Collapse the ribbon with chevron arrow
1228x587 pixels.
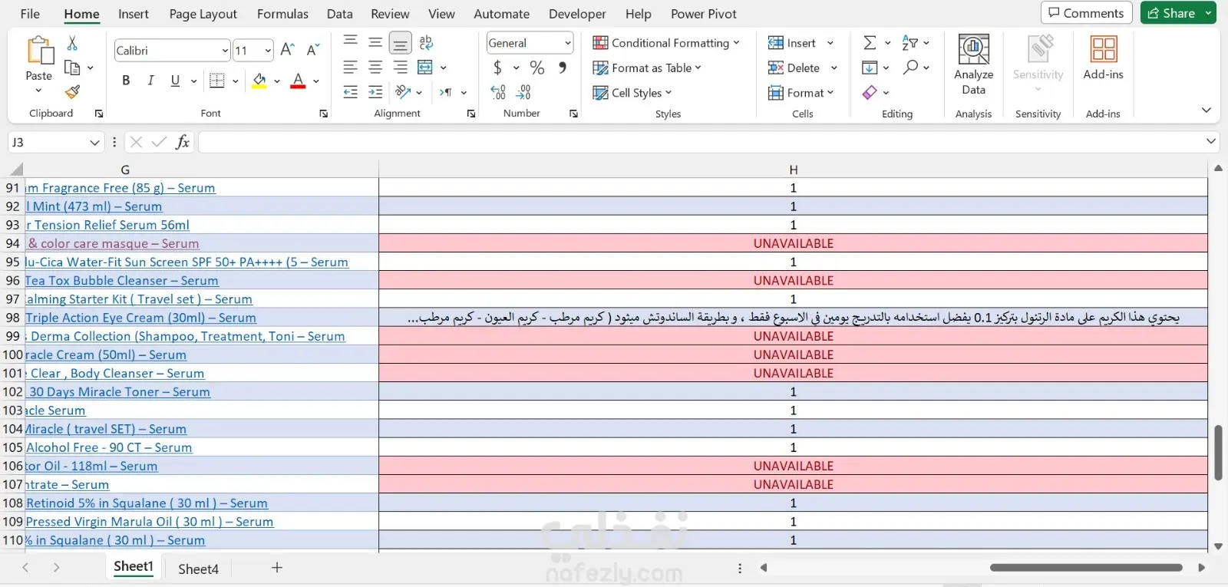1206,110
